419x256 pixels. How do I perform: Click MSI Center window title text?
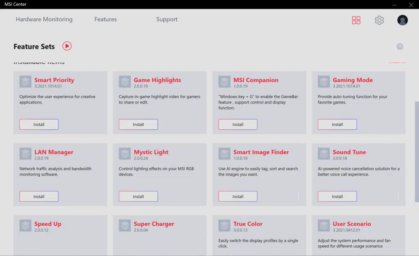pyautogui.click(x=16, y=4)
